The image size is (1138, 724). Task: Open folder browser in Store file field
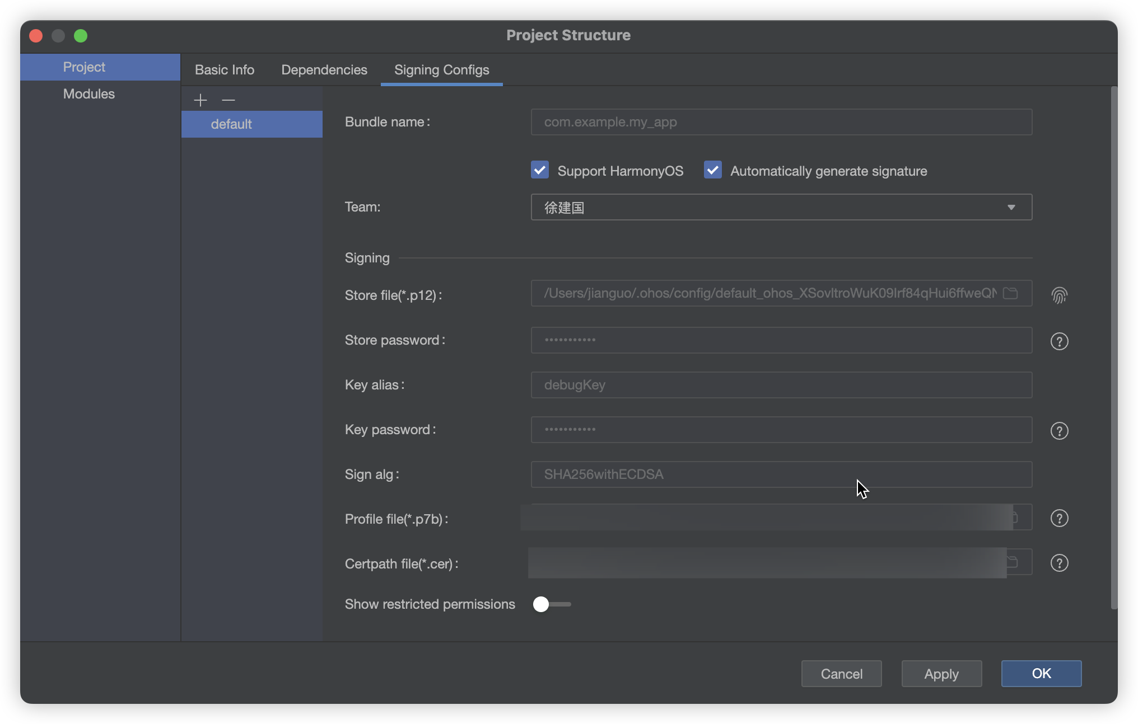pos(1010,293)
